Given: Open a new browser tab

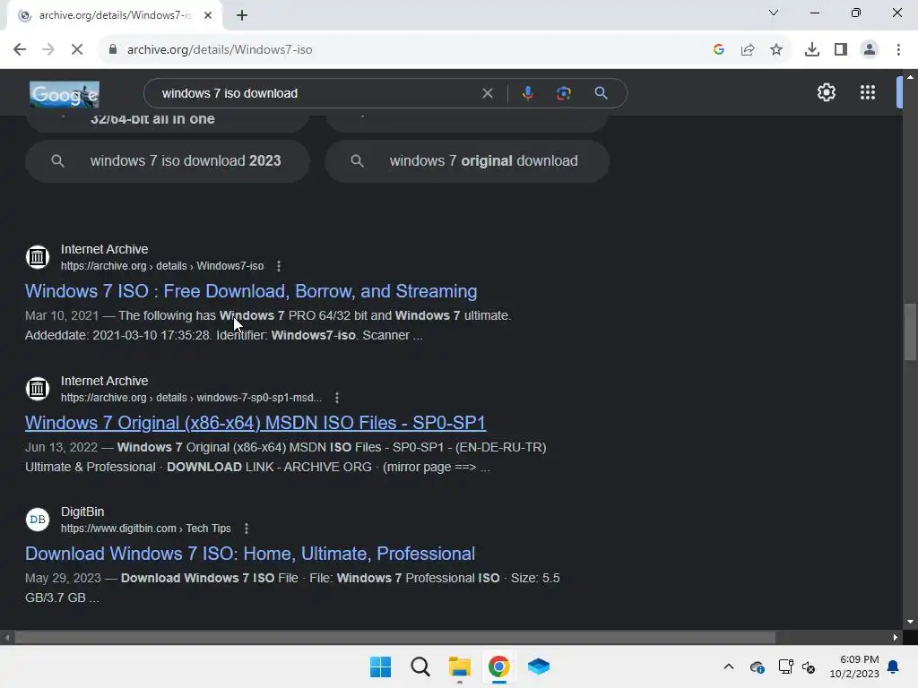Looking at the screenshot, I should [242, 16].
